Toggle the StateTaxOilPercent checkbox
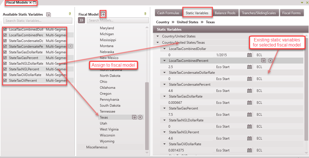 click(5, 81)
